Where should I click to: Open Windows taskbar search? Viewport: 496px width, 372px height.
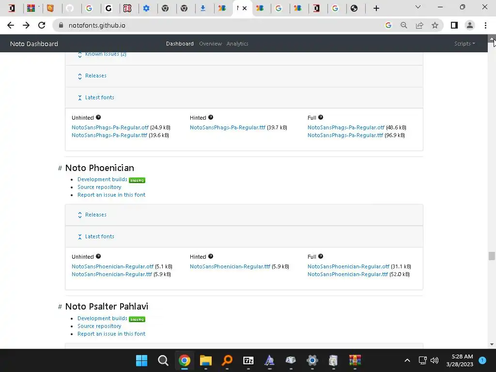163,360
